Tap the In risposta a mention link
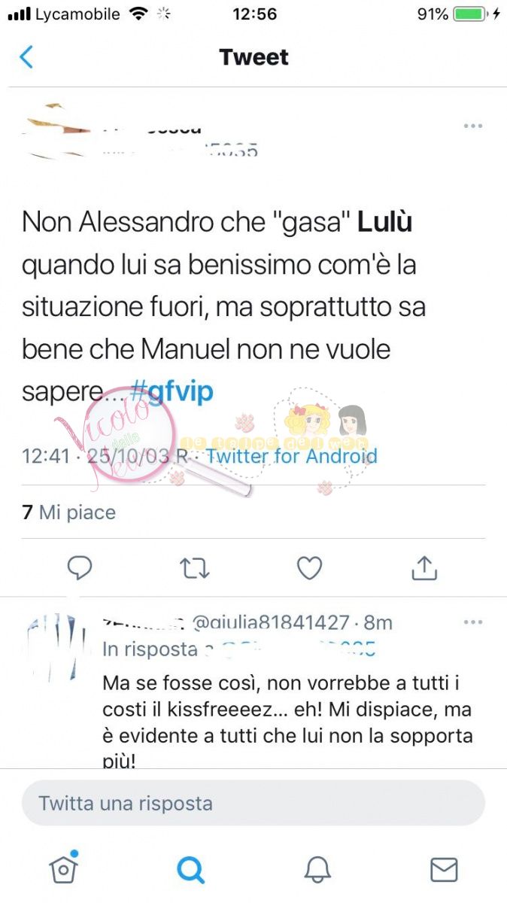Viewport: 507px width, 903px height. click(x=239, y=649)
